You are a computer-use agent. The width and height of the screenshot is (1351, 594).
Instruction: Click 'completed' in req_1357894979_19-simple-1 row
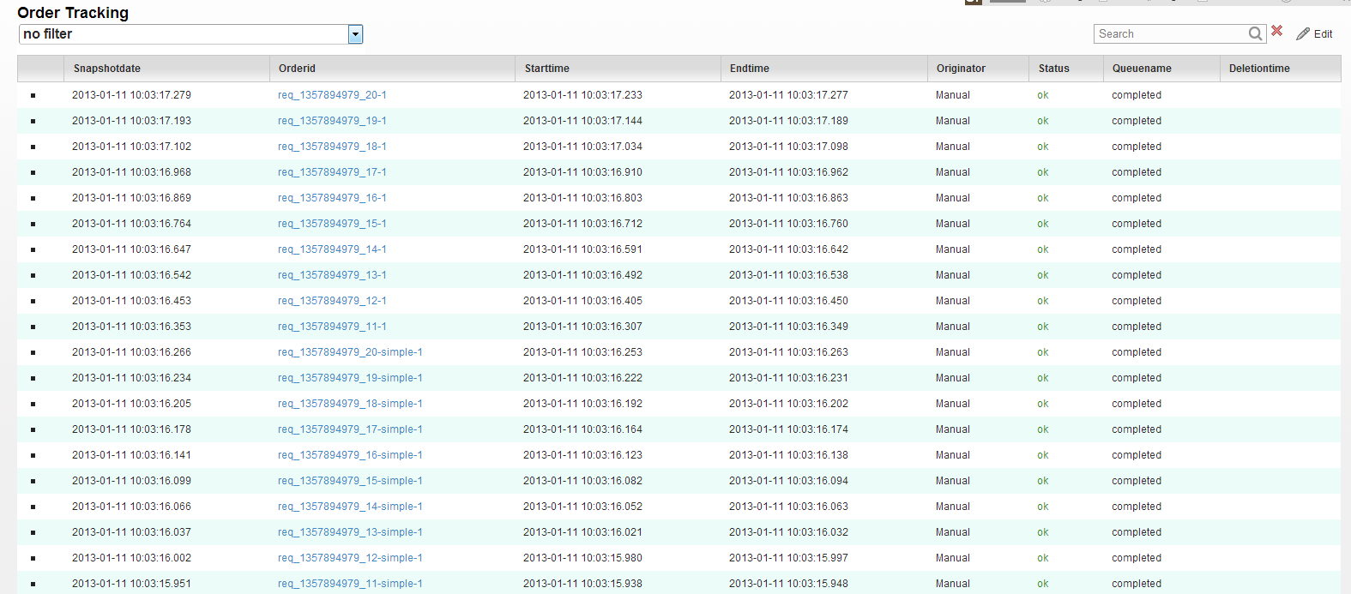1137,378
